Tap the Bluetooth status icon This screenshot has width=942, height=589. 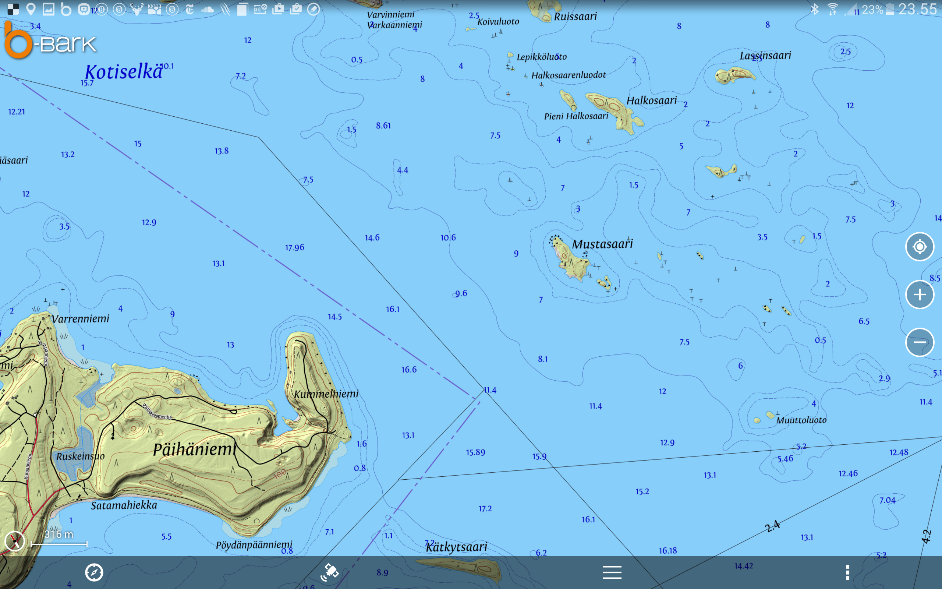(x=814, y=8)
